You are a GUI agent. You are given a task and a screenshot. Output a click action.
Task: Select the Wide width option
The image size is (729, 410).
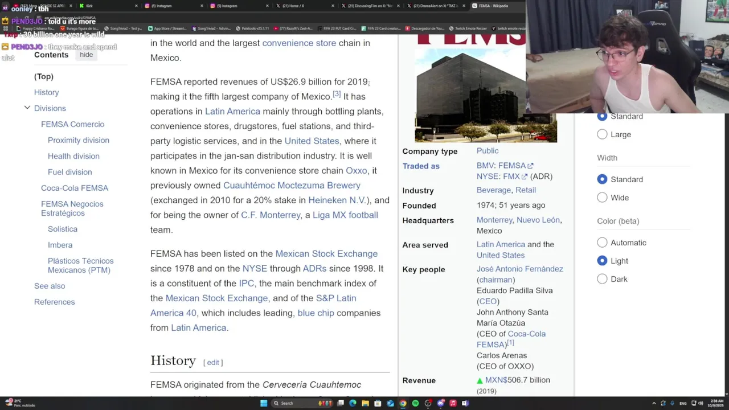tap(602, 198)
